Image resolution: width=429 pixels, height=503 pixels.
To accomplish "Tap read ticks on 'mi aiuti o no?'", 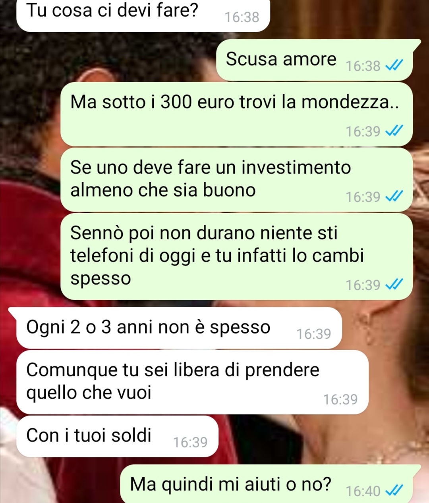I will [x=395, y=491].
